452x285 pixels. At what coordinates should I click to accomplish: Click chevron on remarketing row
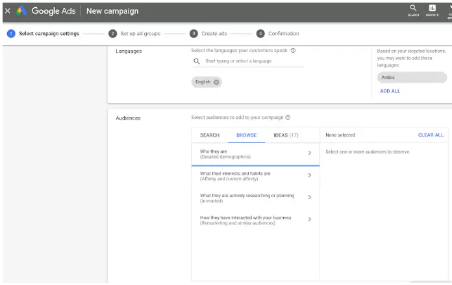coord(310,219)
